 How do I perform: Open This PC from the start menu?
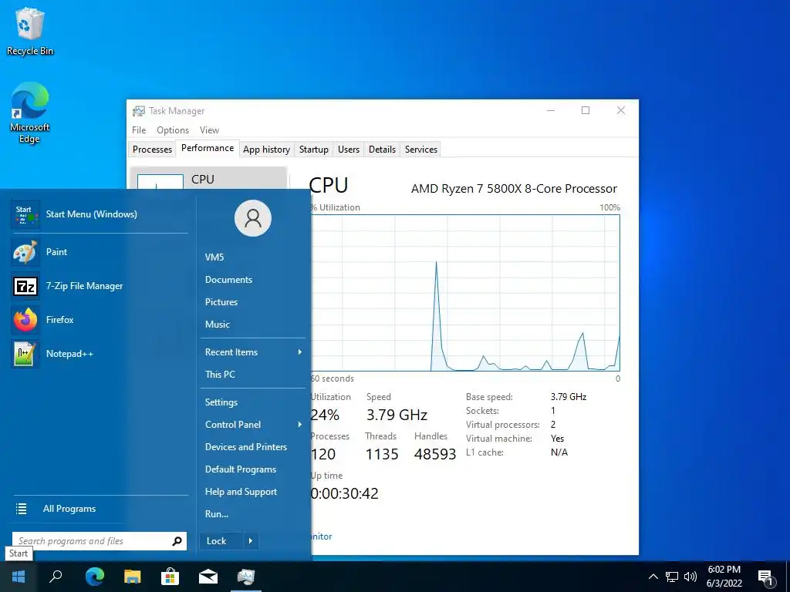(x=220, y=374)
